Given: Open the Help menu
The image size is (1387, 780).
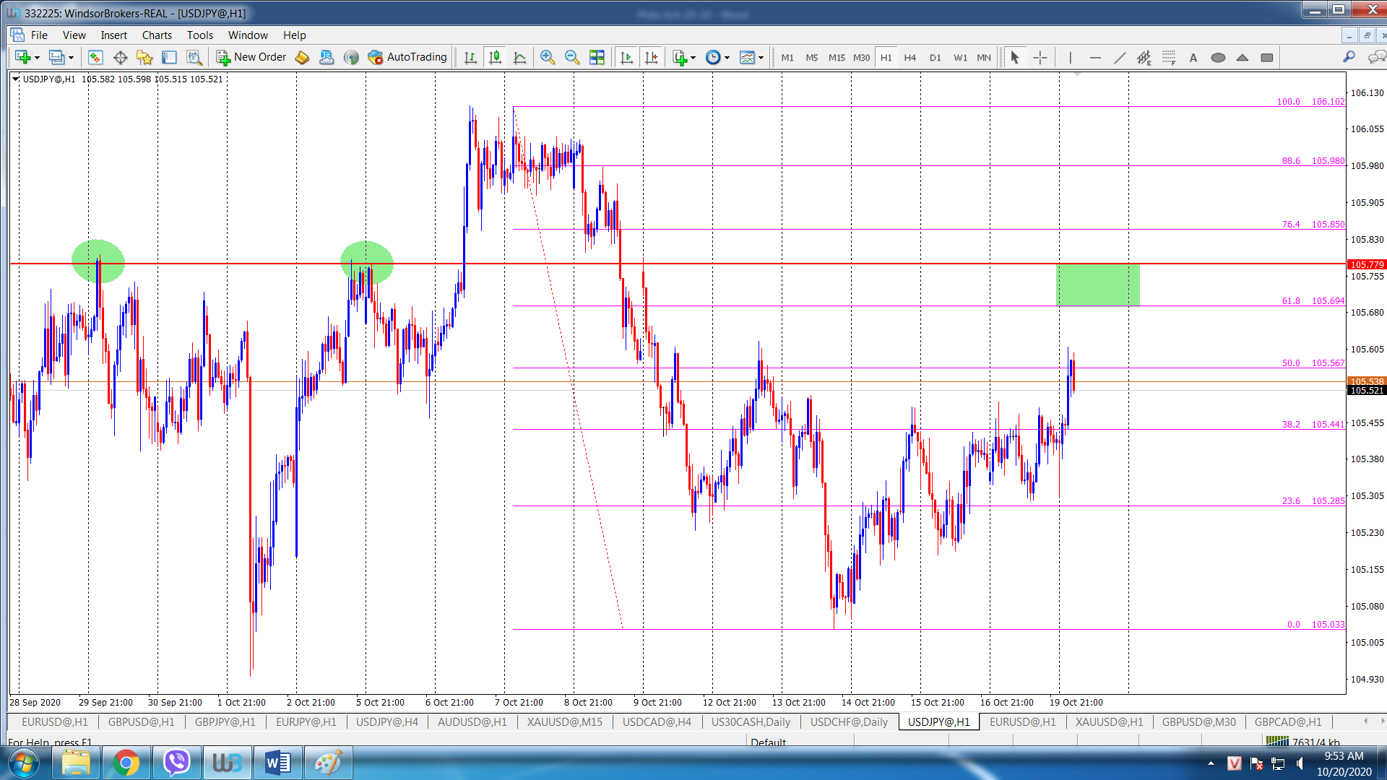Looking at the screenshot, I should pyautogui.click(x=294, y=35).
